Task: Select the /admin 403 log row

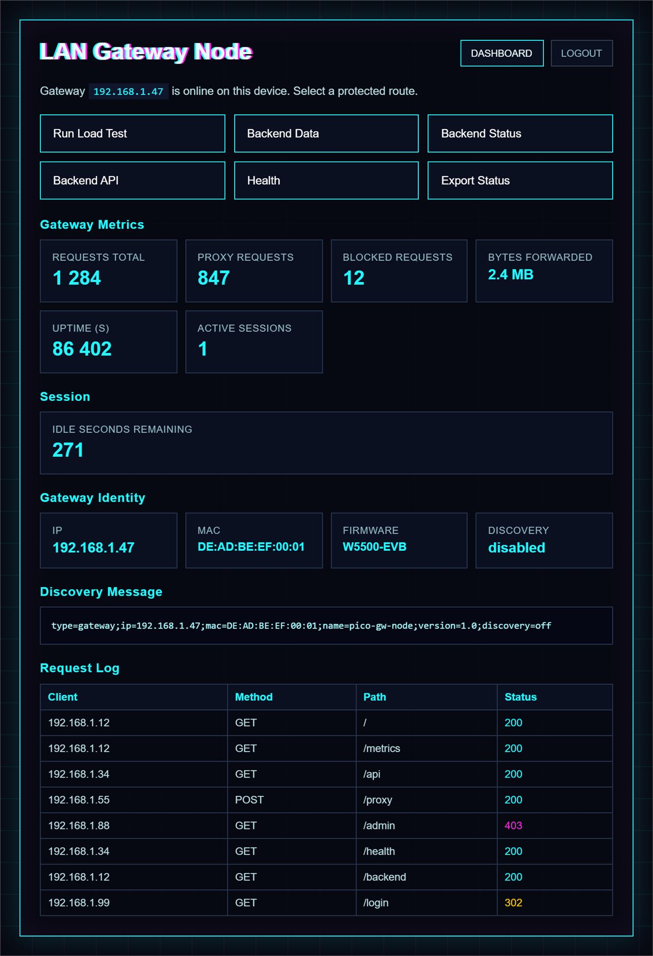Action: pos(326,825)
